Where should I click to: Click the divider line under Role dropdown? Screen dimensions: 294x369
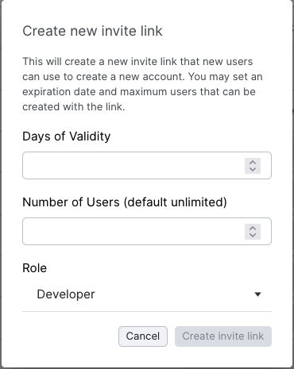[147, 311]
